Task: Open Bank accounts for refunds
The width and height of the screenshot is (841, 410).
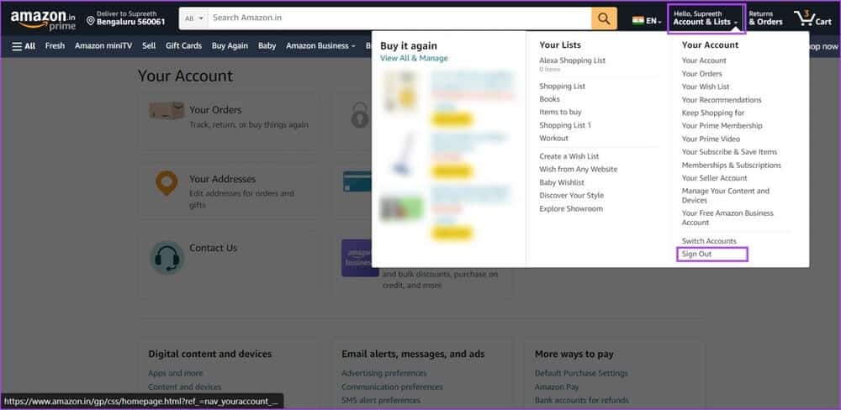Action: click(x=581, y=401)
